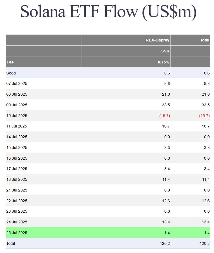Select the 22 Jul 2025 date cell
This screenshot has width=214, height=253.
17,201
